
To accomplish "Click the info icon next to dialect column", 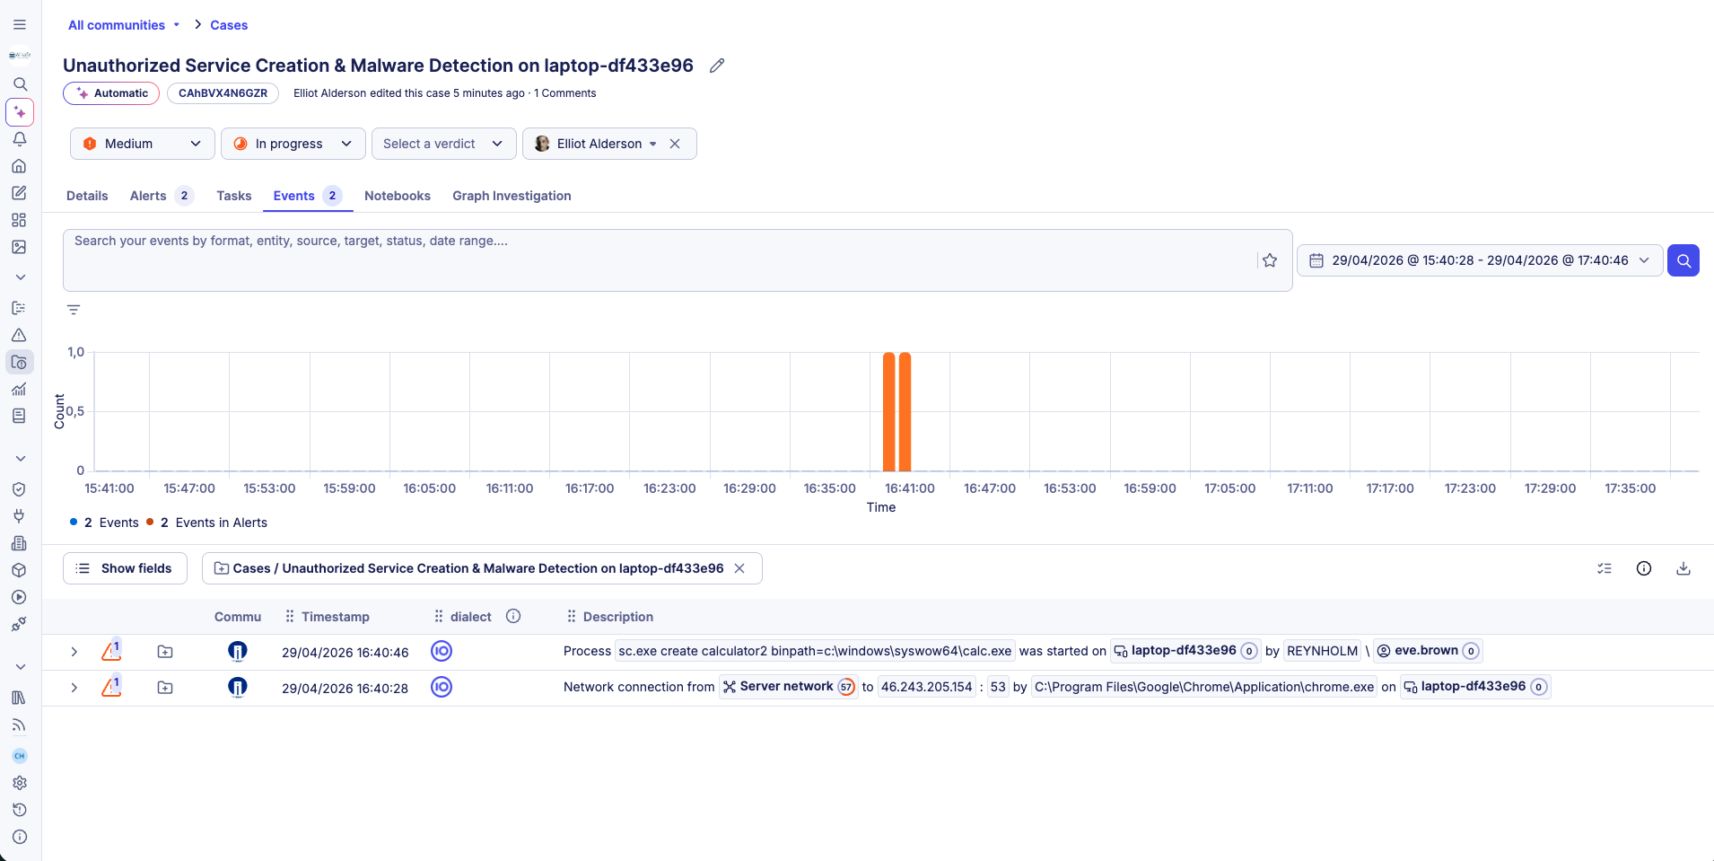I will coord(513,616).
